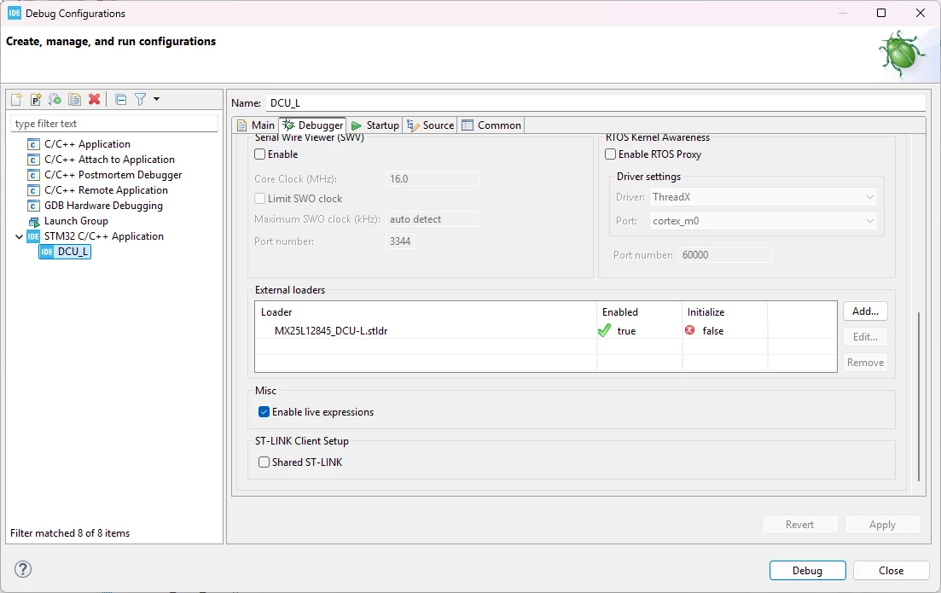Image resolution: width=941 pixels, height=593 pixels.
Task: Click the New launch configuration icon
Action: pos(16,100)
